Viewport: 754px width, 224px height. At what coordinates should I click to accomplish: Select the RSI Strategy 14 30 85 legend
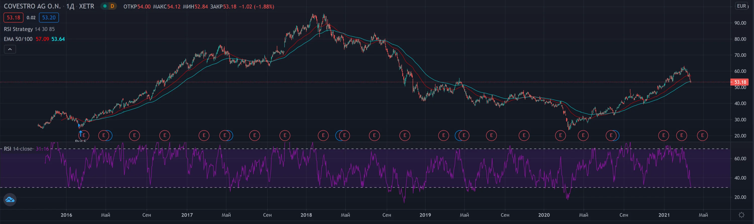(29, 29)
